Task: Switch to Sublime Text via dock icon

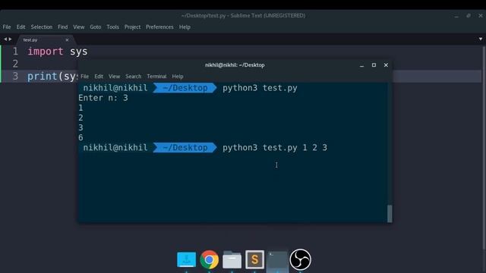Action: [255, 259]
